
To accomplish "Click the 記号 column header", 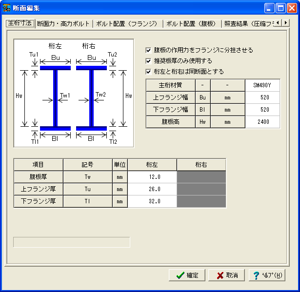I will pyautogui.click(x=88, y=165).
